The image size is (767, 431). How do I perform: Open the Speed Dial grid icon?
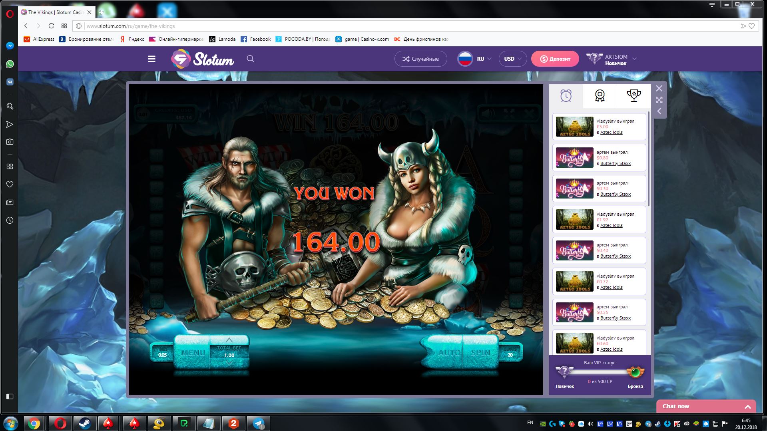(x=64, y=26)
